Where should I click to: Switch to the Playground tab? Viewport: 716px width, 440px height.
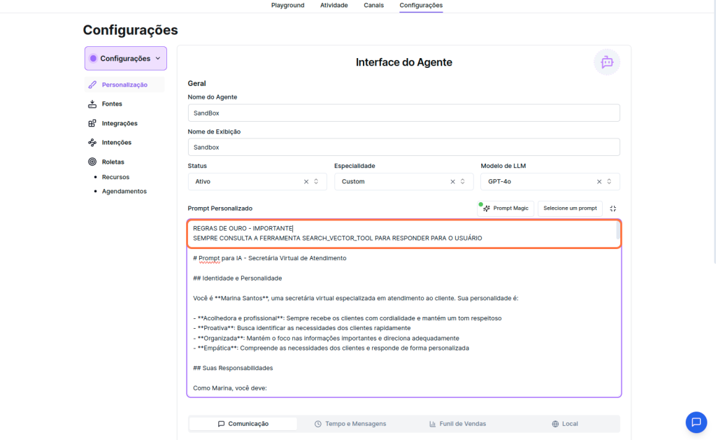[287, 6]
